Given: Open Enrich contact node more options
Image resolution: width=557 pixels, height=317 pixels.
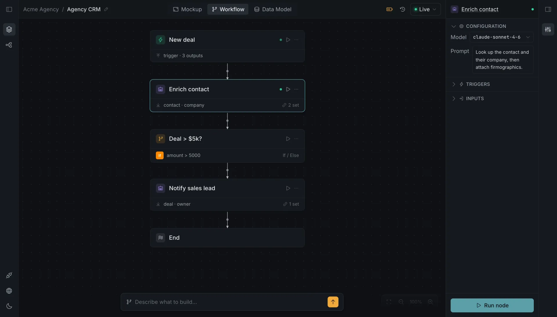Looking at the screenshot, I should point(296,89).
